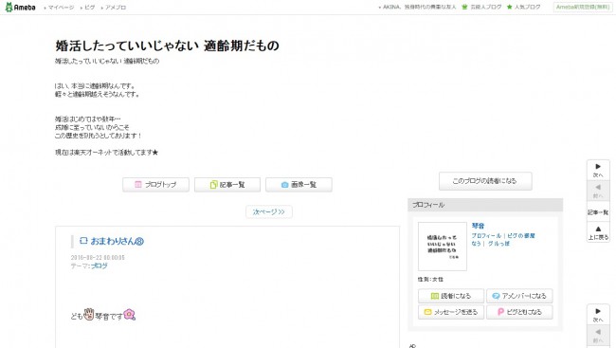Click the green star icon for 人気ブログ
Screen dimensions: 616x348
point(510,7)
